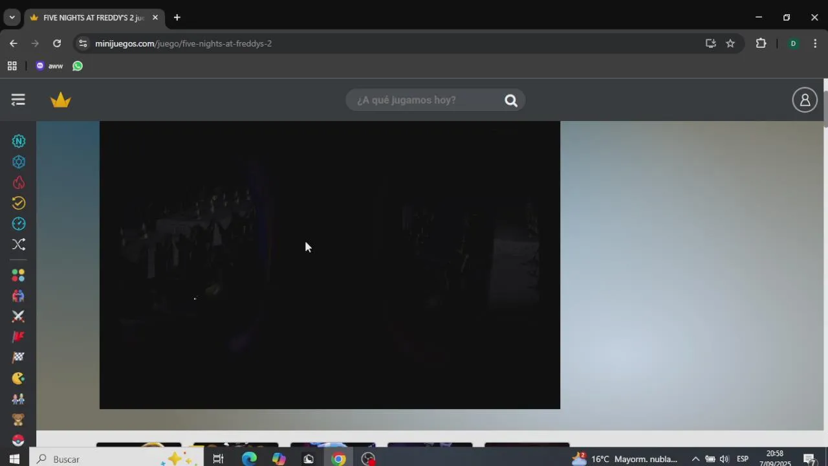Open the 'aww' bookmark
This screenshot has height=466, width=828.
49,66
